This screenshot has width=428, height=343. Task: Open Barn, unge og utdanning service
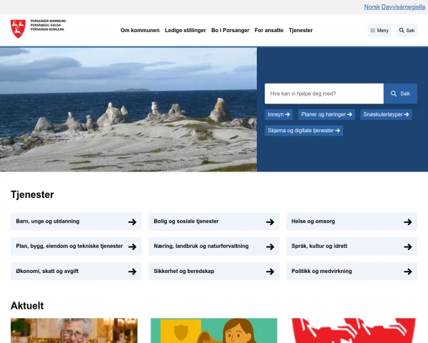point(76,222)
